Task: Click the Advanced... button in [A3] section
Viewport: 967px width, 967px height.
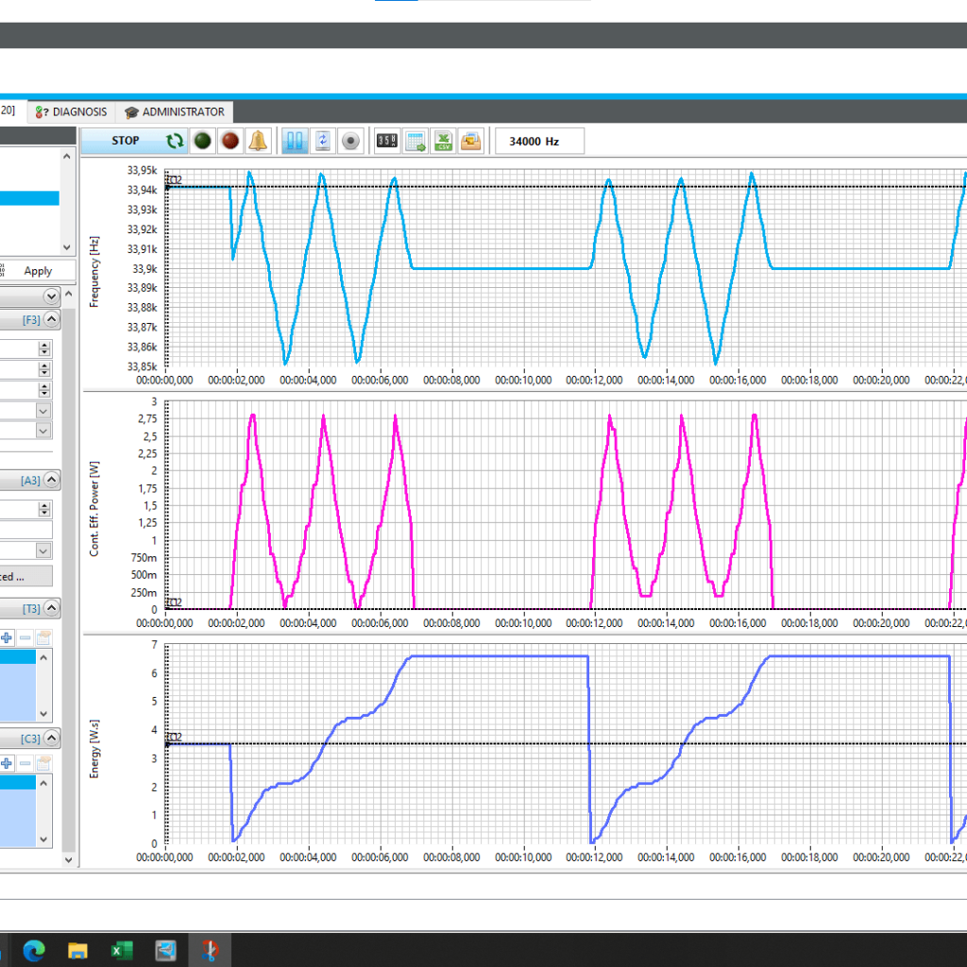Action: point(25,577)
